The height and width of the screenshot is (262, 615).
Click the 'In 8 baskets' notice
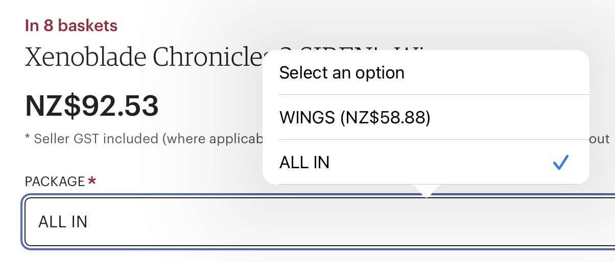[71, 25]
